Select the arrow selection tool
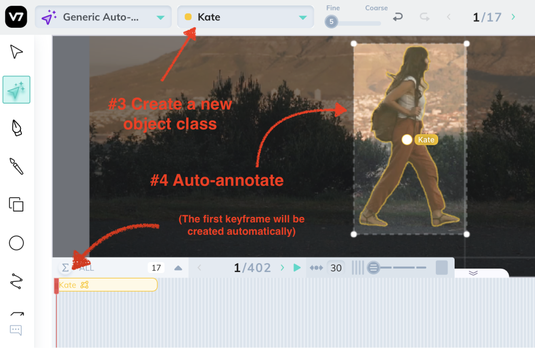Screen dimensions: 535x348 (16, 51)
